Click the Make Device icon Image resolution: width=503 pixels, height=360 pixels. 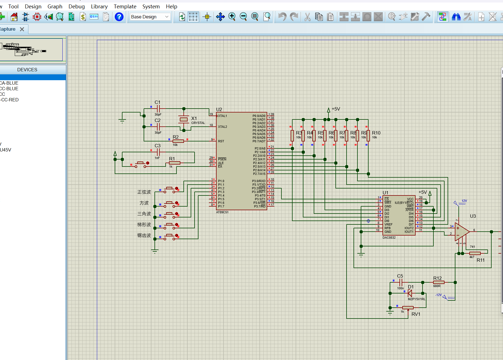pos(403,17)
